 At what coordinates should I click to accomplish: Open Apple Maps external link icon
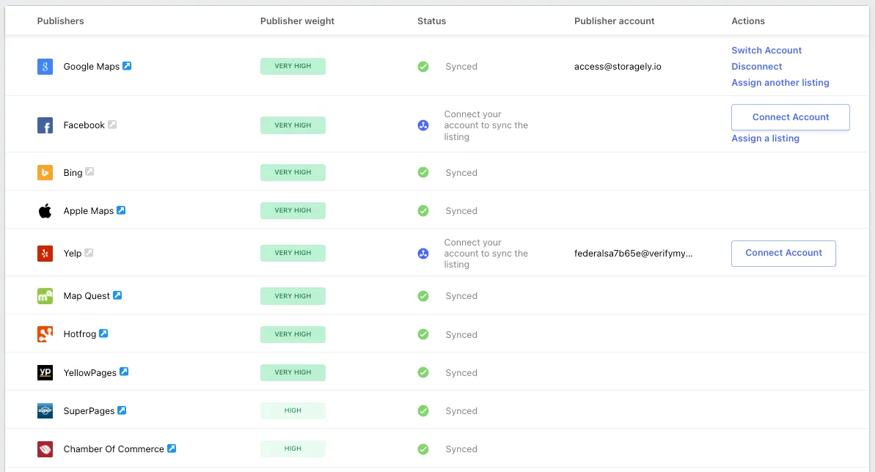(121, 210)
